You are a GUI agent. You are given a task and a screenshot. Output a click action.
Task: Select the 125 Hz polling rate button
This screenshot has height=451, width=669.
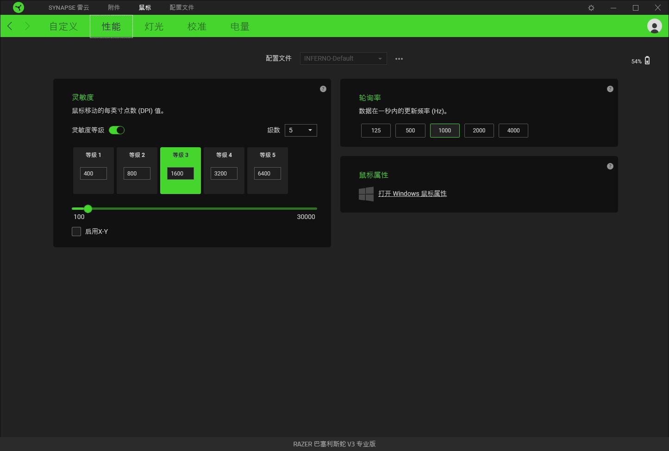pyautogui.click(x=376, y=131)
